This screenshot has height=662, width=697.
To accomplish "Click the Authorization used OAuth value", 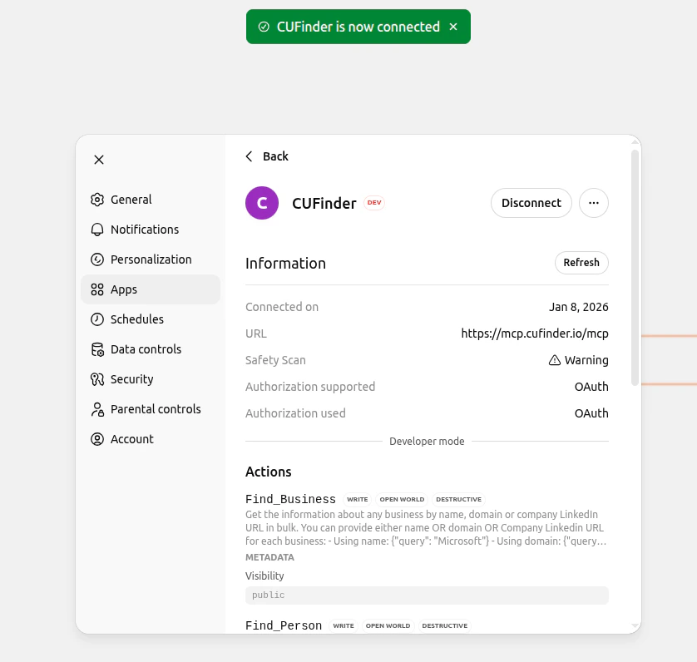I will [591, 413].
